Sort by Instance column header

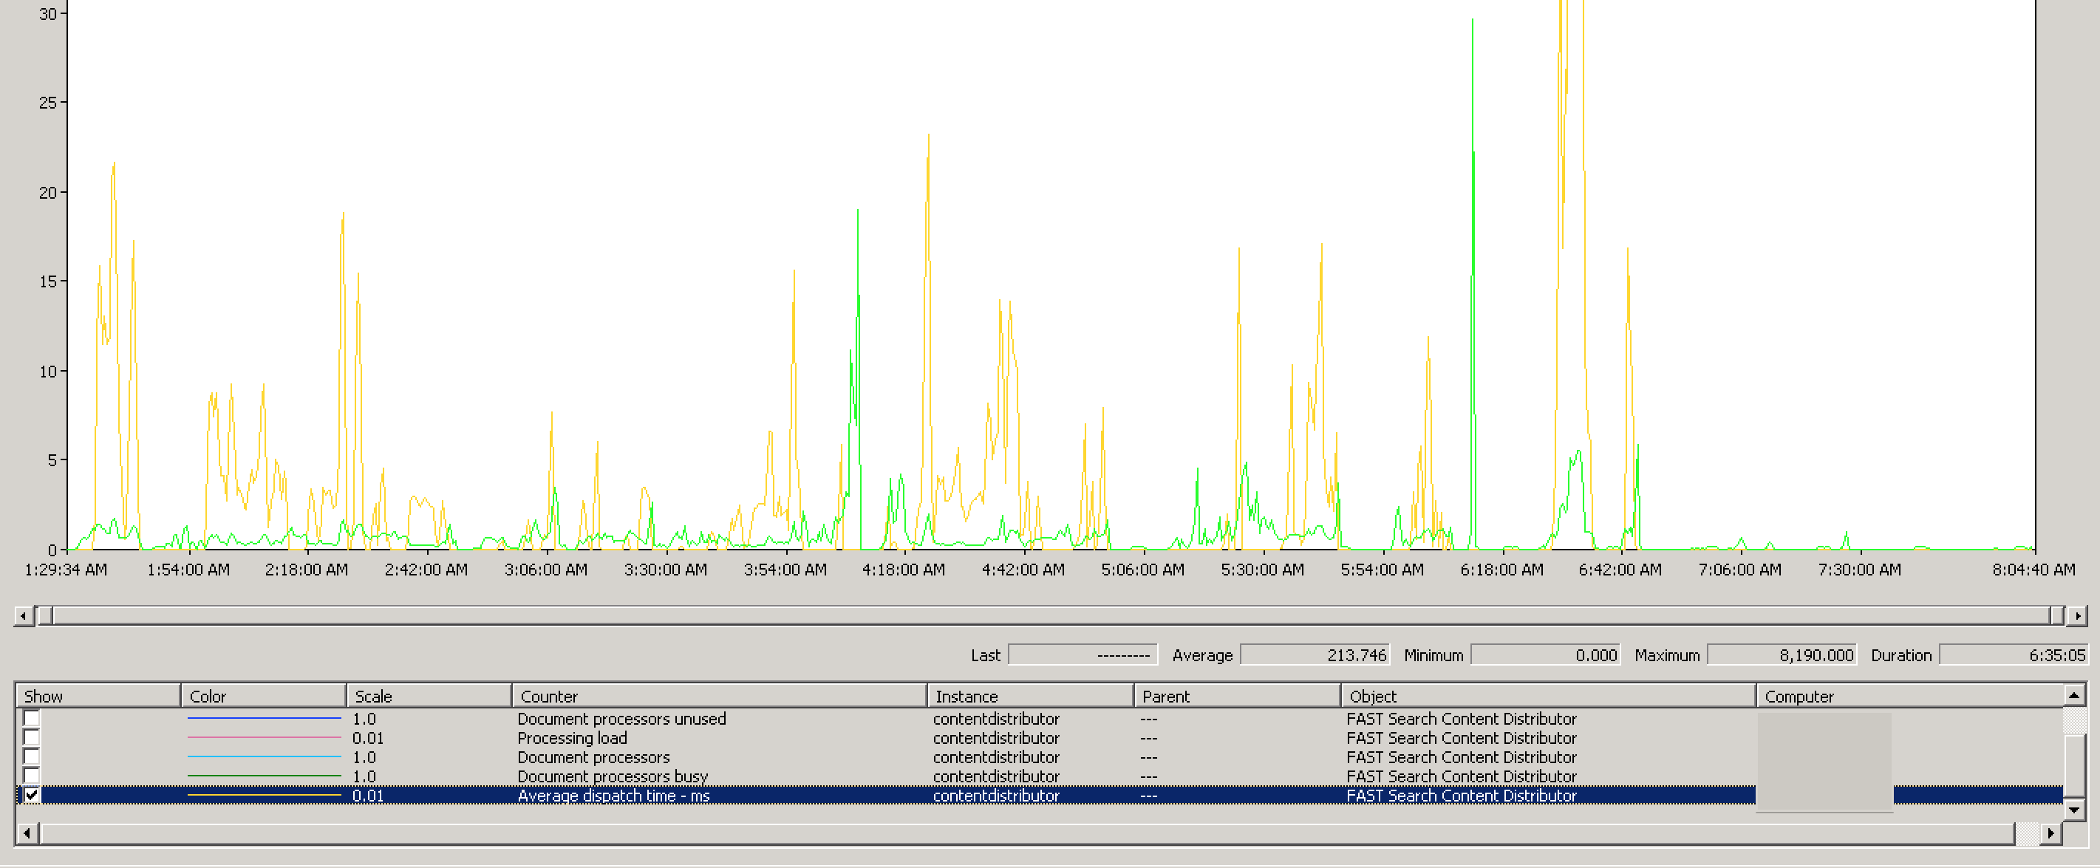point(1031,696)
